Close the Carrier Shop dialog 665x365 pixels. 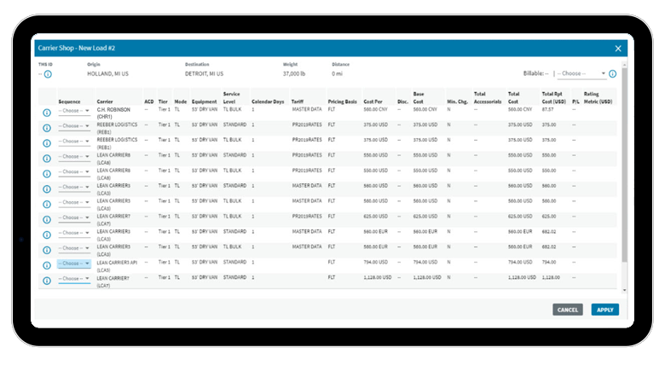[x=618, y=49]
